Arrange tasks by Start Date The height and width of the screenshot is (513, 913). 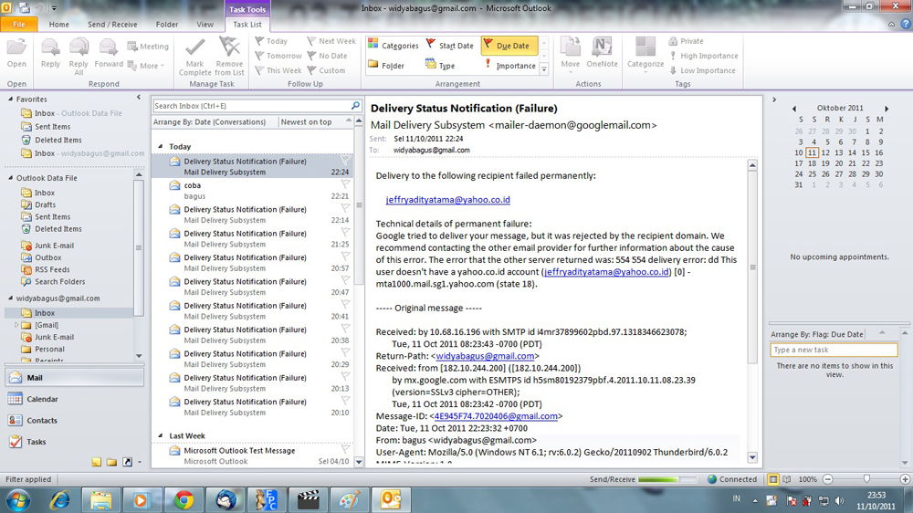[x=449, y=46]
